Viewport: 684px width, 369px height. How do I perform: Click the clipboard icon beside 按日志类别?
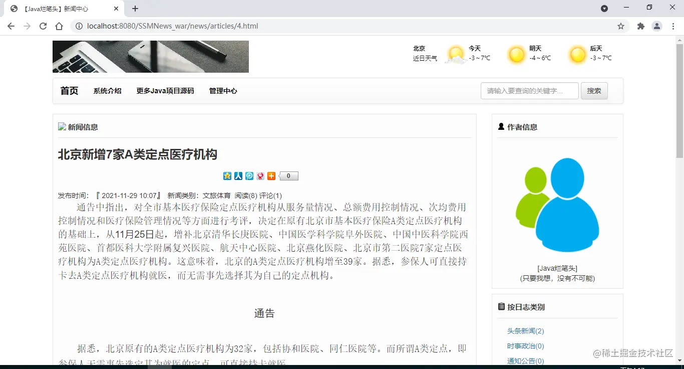pyautogui.click(x=501, y=306)
